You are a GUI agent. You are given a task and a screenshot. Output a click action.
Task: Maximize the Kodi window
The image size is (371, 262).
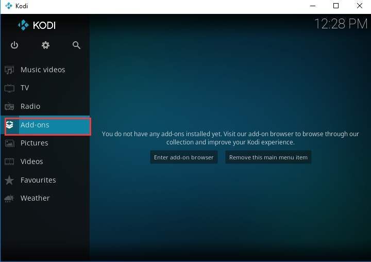point(336,6)
